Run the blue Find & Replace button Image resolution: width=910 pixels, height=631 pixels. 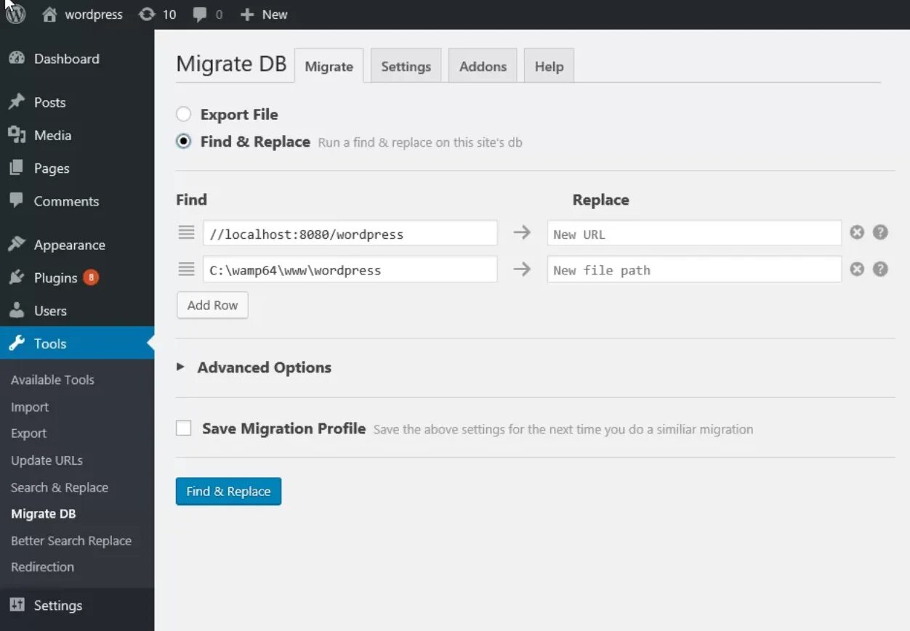coord(228,492)
